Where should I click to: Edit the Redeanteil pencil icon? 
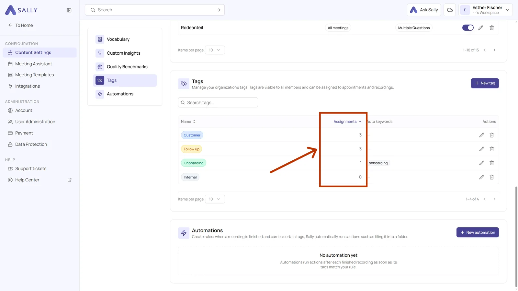tap(480, 28)
